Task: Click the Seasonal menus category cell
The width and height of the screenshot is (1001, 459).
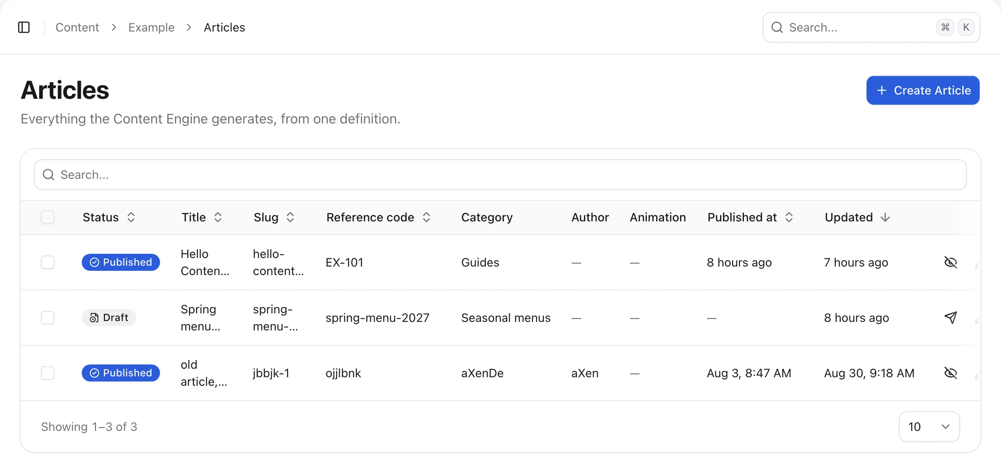Action: click(x=506, y=318)
